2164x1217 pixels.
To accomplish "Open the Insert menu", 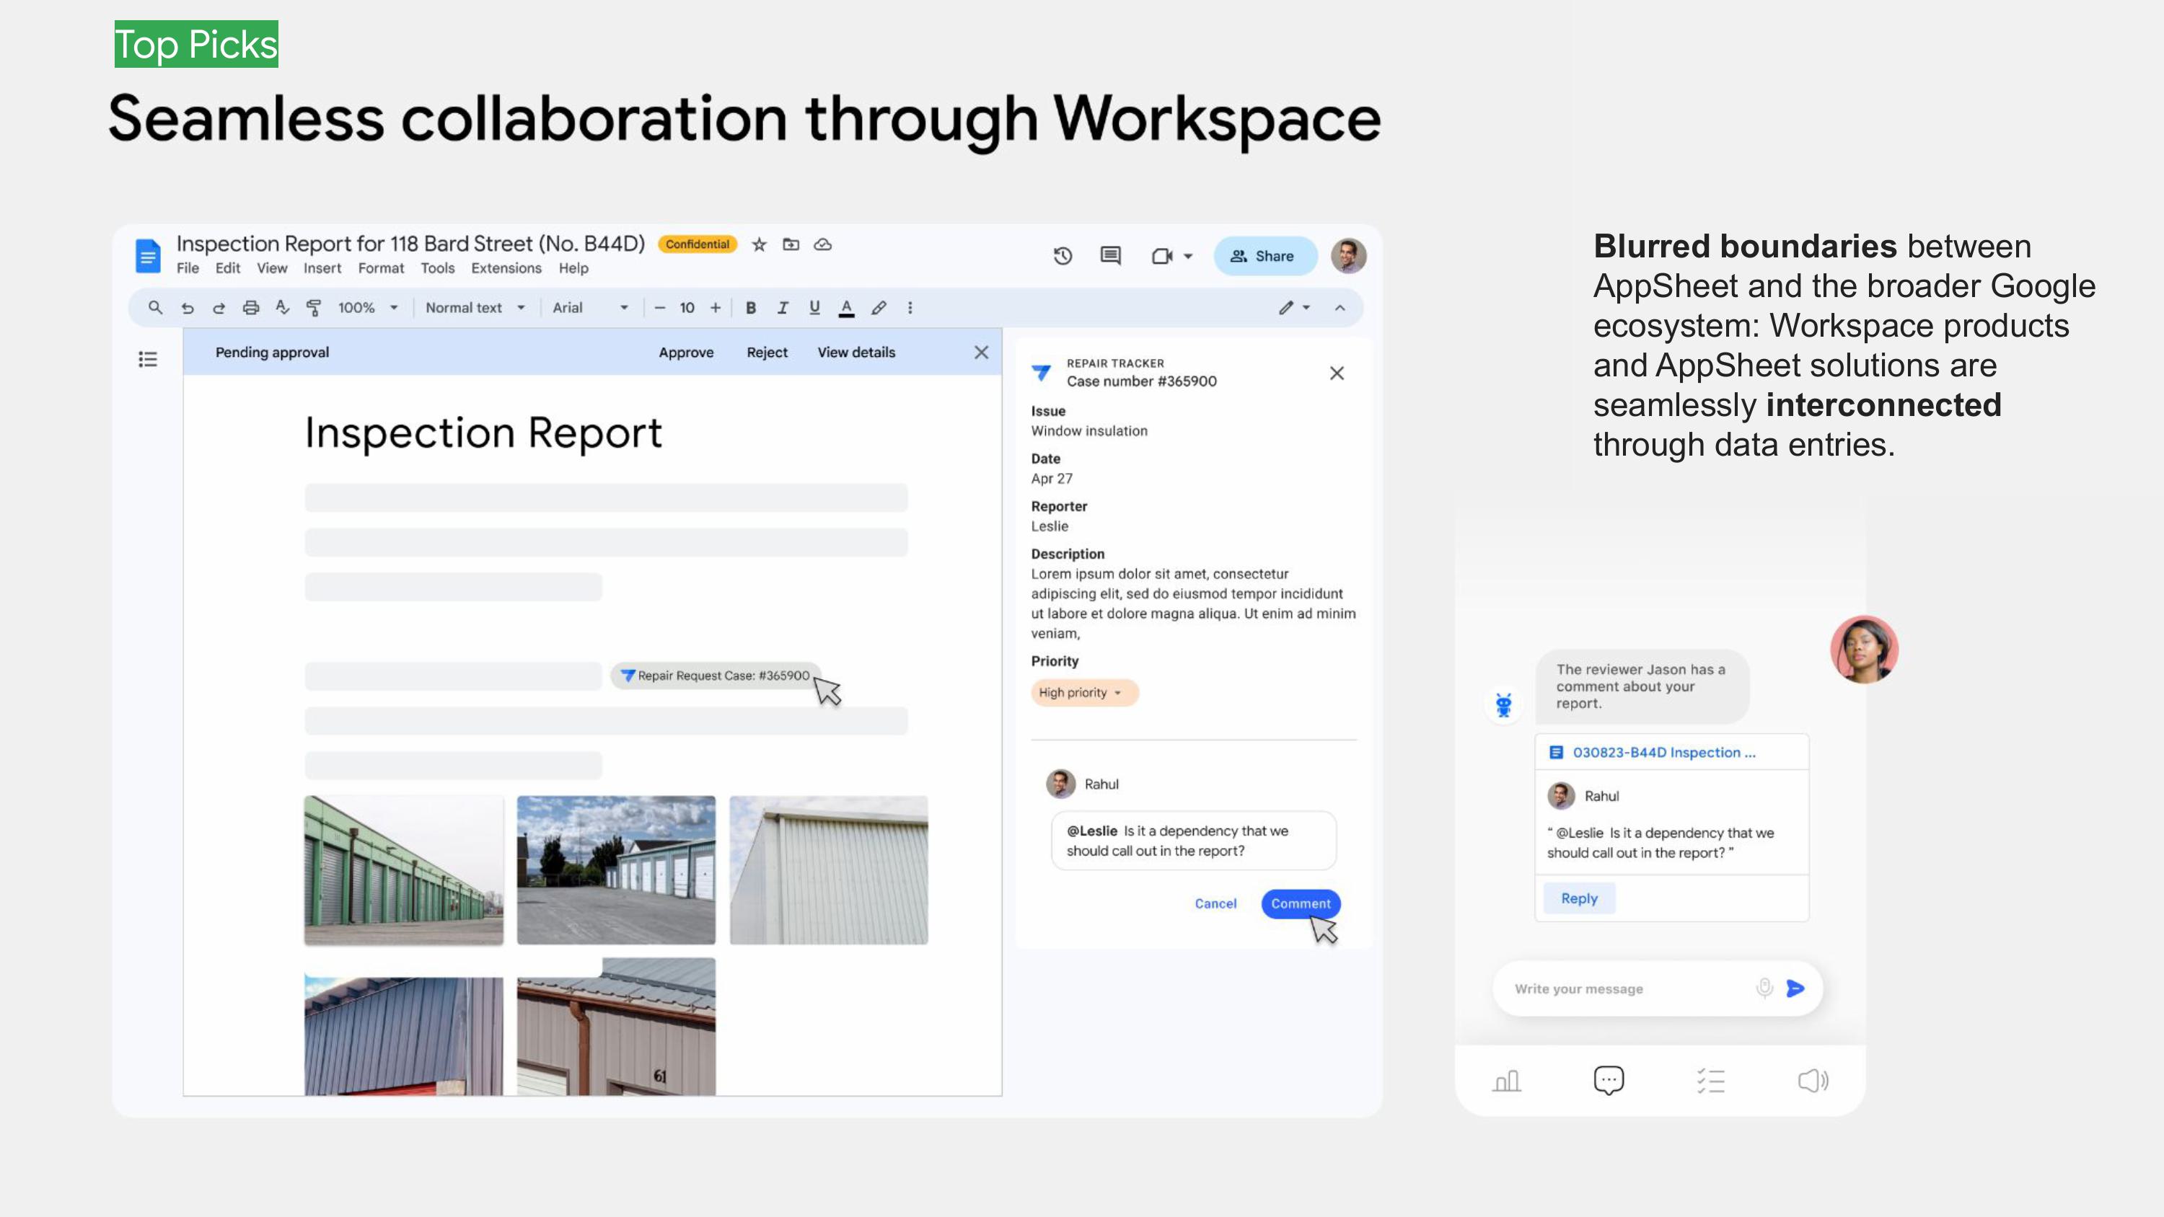I will pos(322,268).
